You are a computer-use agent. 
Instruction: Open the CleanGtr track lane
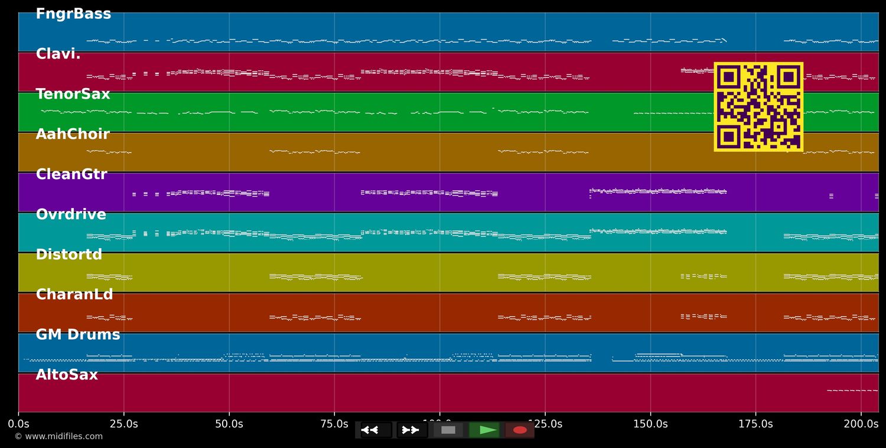71,174
